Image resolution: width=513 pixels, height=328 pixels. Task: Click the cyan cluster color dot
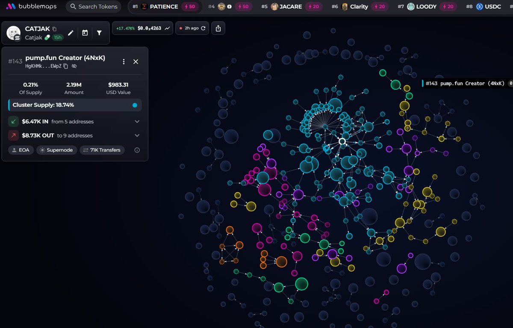[135, 105]
